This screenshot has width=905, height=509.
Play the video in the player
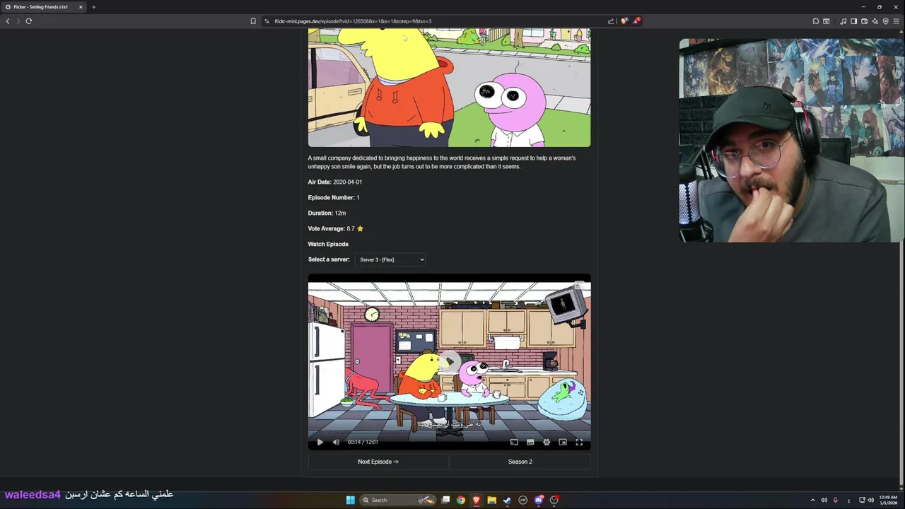point(320,442)
